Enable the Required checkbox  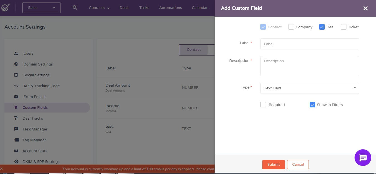263,105
